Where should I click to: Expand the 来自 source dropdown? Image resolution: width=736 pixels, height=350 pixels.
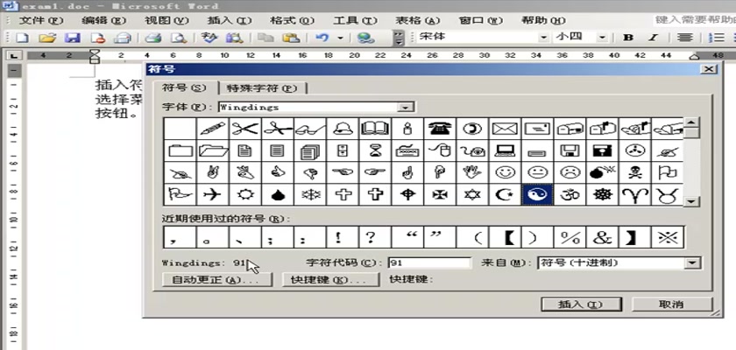(x=692, y=262)
